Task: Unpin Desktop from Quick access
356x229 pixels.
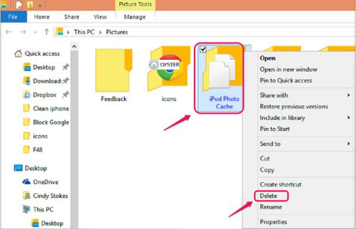Action: (x=66, y=67)
